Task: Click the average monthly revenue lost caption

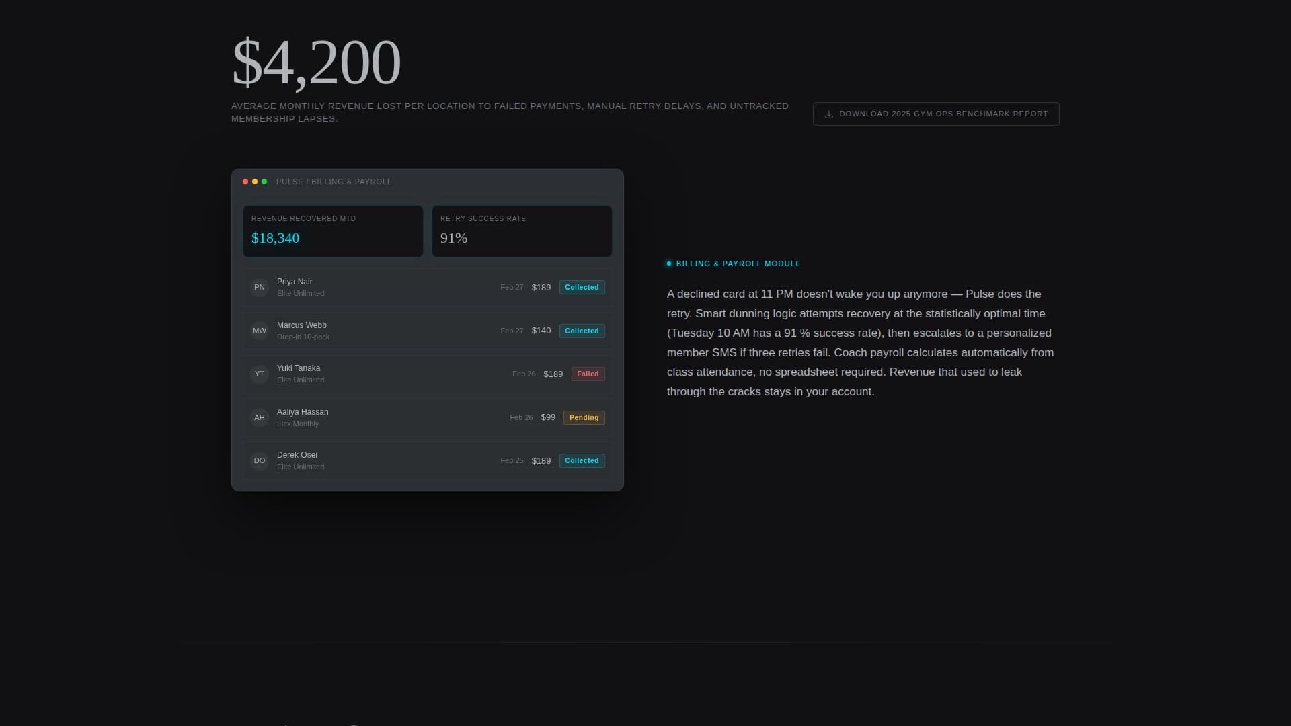Action: [x=510, y=112]
